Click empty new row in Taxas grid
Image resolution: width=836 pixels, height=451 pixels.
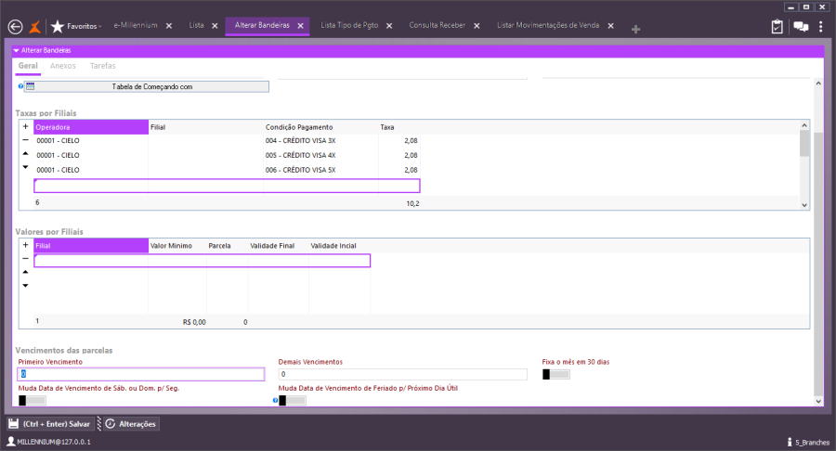[228, 186]
